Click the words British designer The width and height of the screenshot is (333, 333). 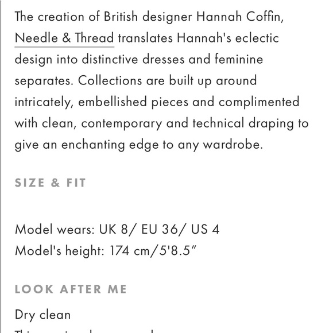pyautogui.click(x=148, y=17)
